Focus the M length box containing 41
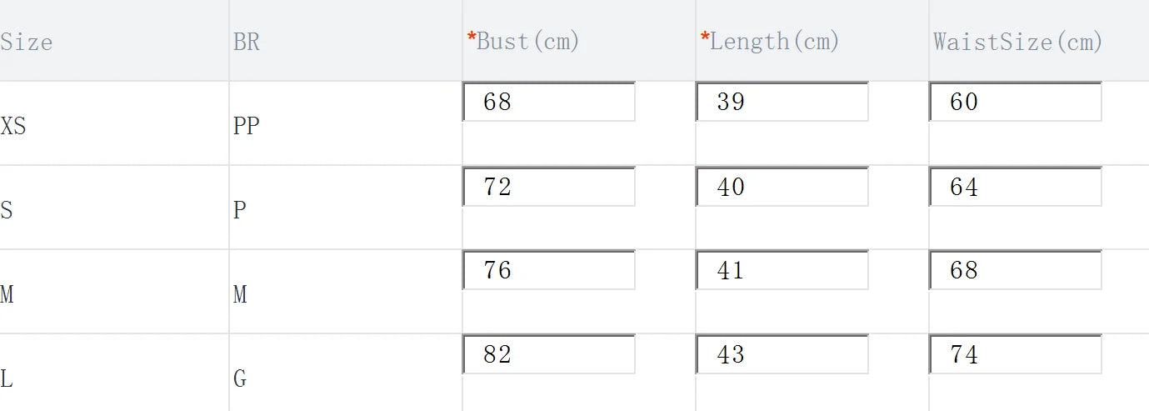The width and height of the screenshot is (1149, 411). (782, 270)
